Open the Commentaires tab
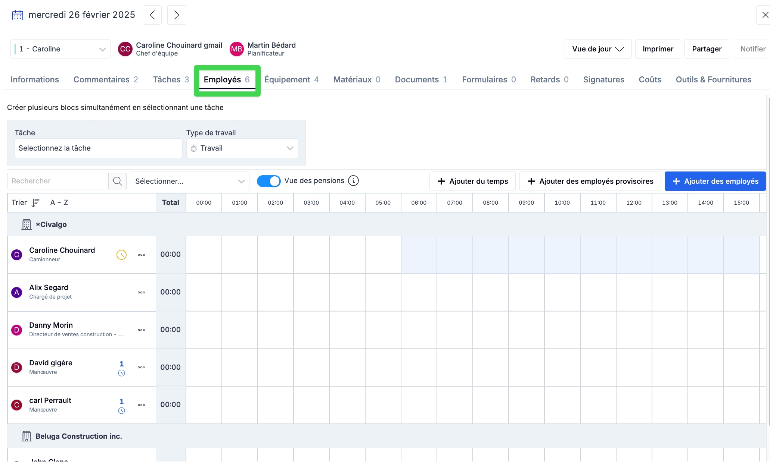The image size is (770, 463). pyautogui.click(x=106, y=80)
